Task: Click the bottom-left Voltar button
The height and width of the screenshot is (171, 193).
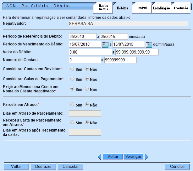Action: (x=16, y=167)
